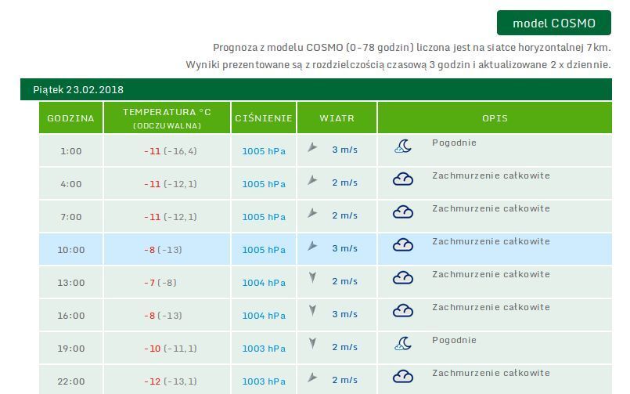Screen dimensions: 630x394
Task: Select the 13:00 hour cell
Action: coord(70,283)
